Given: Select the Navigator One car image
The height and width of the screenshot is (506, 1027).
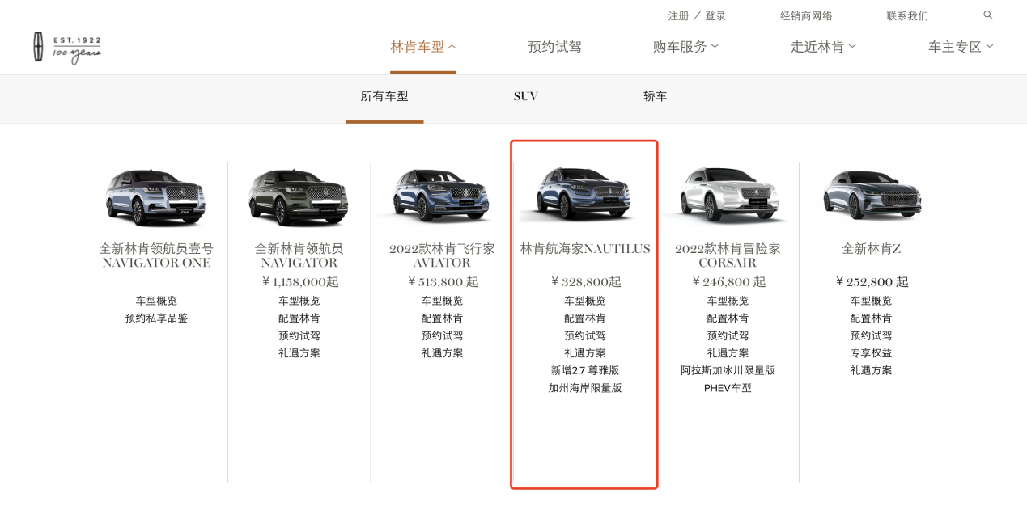Looking at the screenshot, I should pyautogui.click(x=156, y=196).
